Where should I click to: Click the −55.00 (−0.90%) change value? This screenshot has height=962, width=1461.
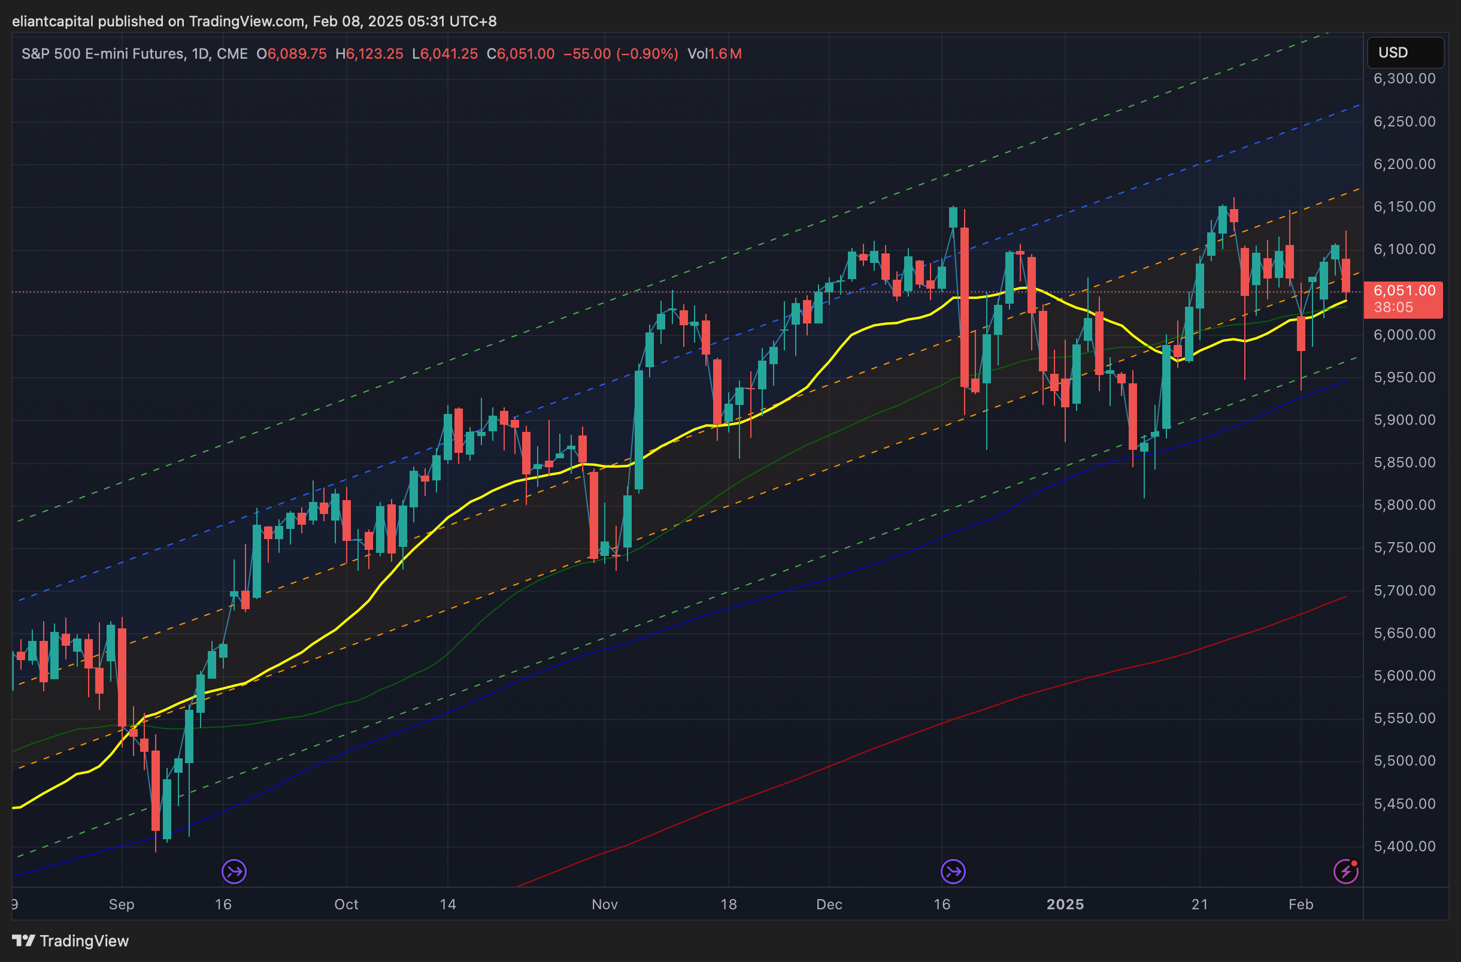point(620,54)
